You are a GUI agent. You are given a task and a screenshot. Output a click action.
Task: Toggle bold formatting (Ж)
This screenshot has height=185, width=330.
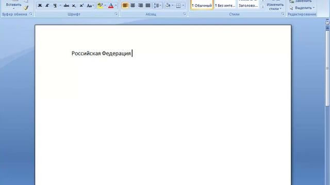40,6
